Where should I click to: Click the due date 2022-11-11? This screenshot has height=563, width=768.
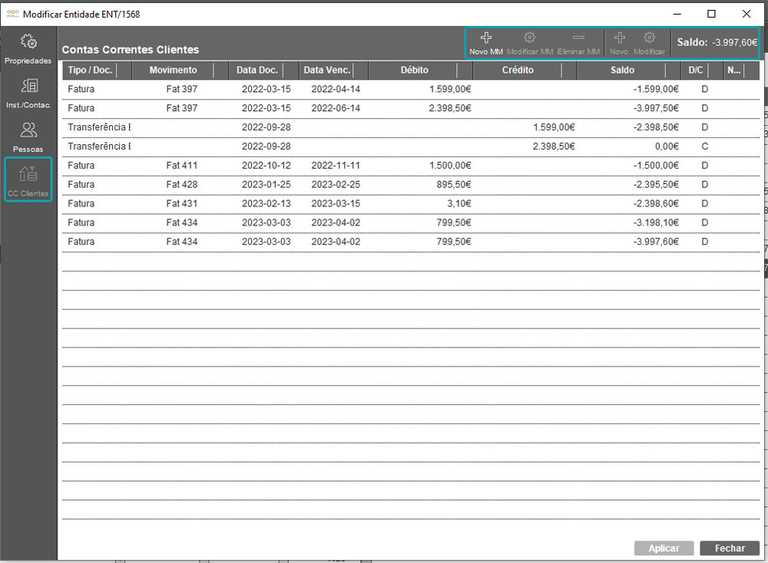(x=336, y=166)
